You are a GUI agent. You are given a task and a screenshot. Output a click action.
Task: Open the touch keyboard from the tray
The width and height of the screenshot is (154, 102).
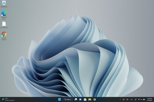point(127,99)
